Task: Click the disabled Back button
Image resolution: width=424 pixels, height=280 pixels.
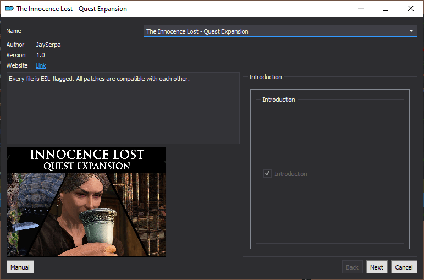Action: (352, 267)
